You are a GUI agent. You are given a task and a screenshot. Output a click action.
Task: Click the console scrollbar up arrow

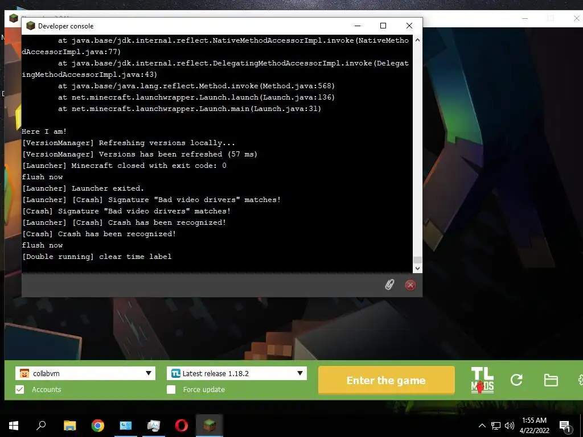point(417,40)
